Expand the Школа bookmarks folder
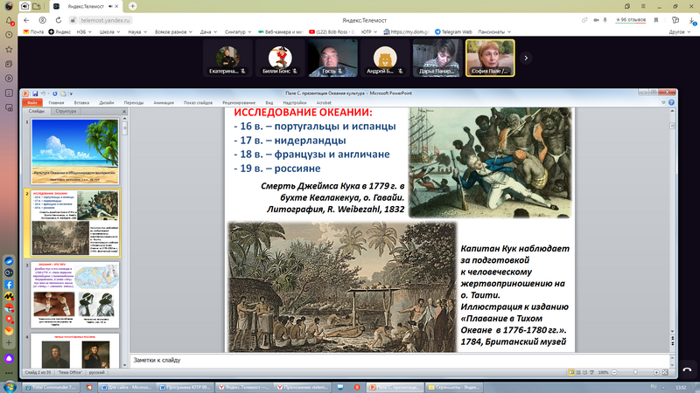700x393 pixels. pos(109,31)
